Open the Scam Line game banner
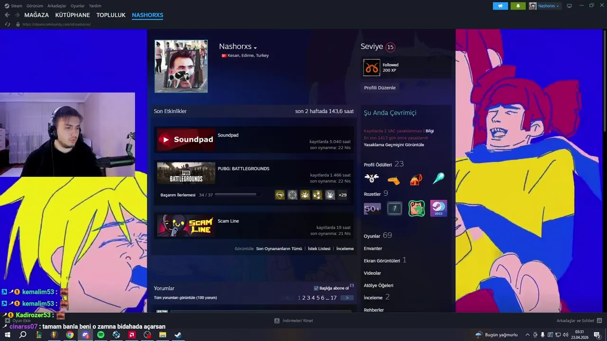Screen dimensions: 607x341 pos(186,225)
